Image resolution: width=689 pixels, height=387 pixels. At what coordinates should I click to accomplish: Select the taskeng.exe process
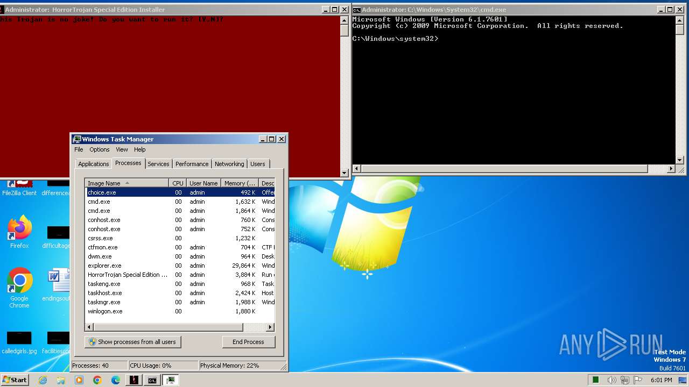180,284
